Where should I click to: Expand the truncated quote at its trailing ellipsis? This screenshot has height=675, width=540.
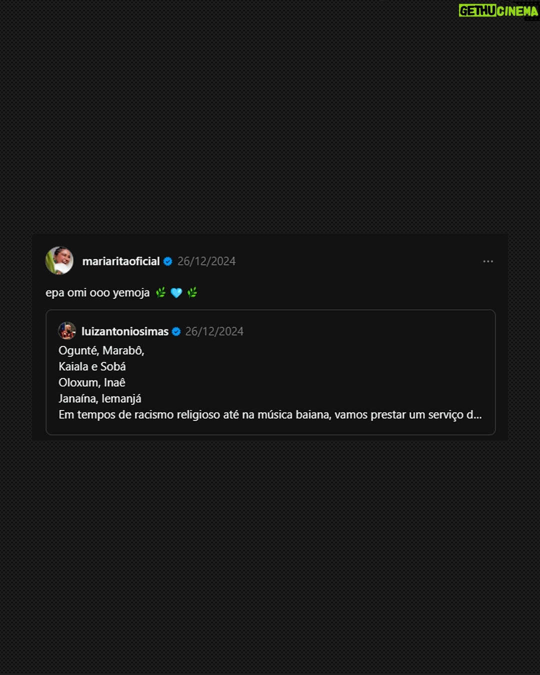coord(474,414)
